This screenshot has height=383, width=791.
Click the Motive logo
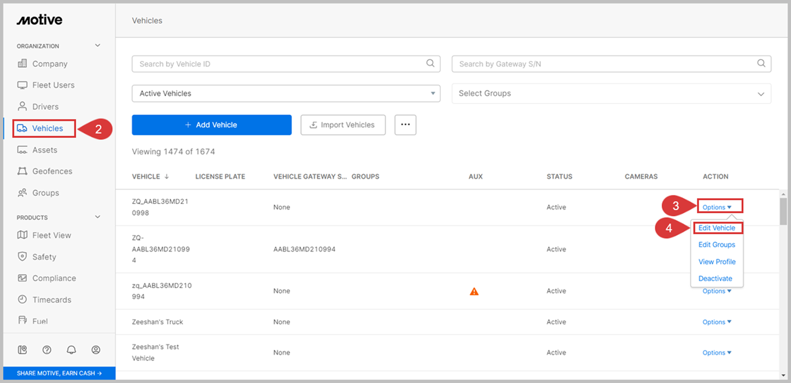40,20
